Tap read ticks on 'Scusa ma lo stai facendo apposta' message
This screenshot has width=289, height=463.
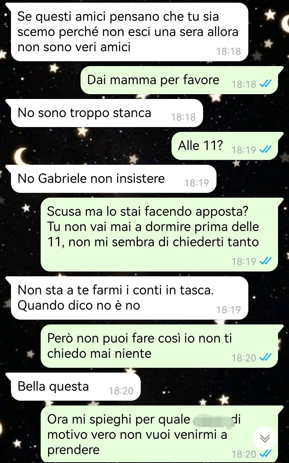pyautogui.click(x=266, y=261)
